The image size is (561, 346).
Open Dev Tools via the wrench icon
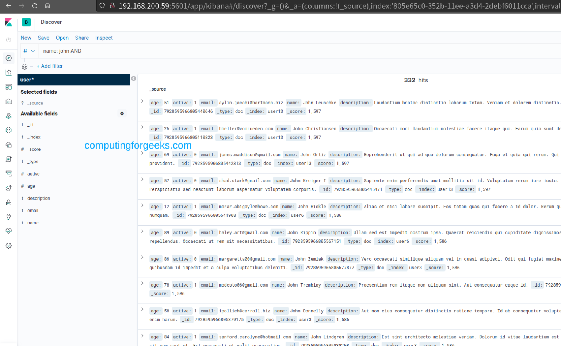click(8, 217)
